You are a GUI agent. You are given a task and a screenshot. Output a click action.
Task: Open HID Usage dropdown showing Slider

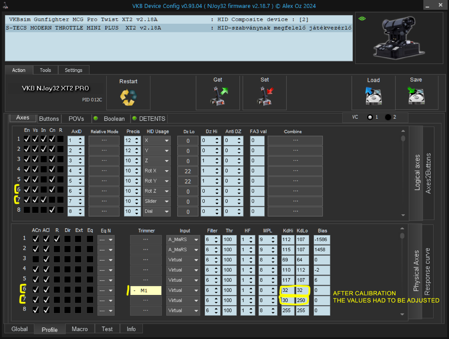[x=156, y=201]
